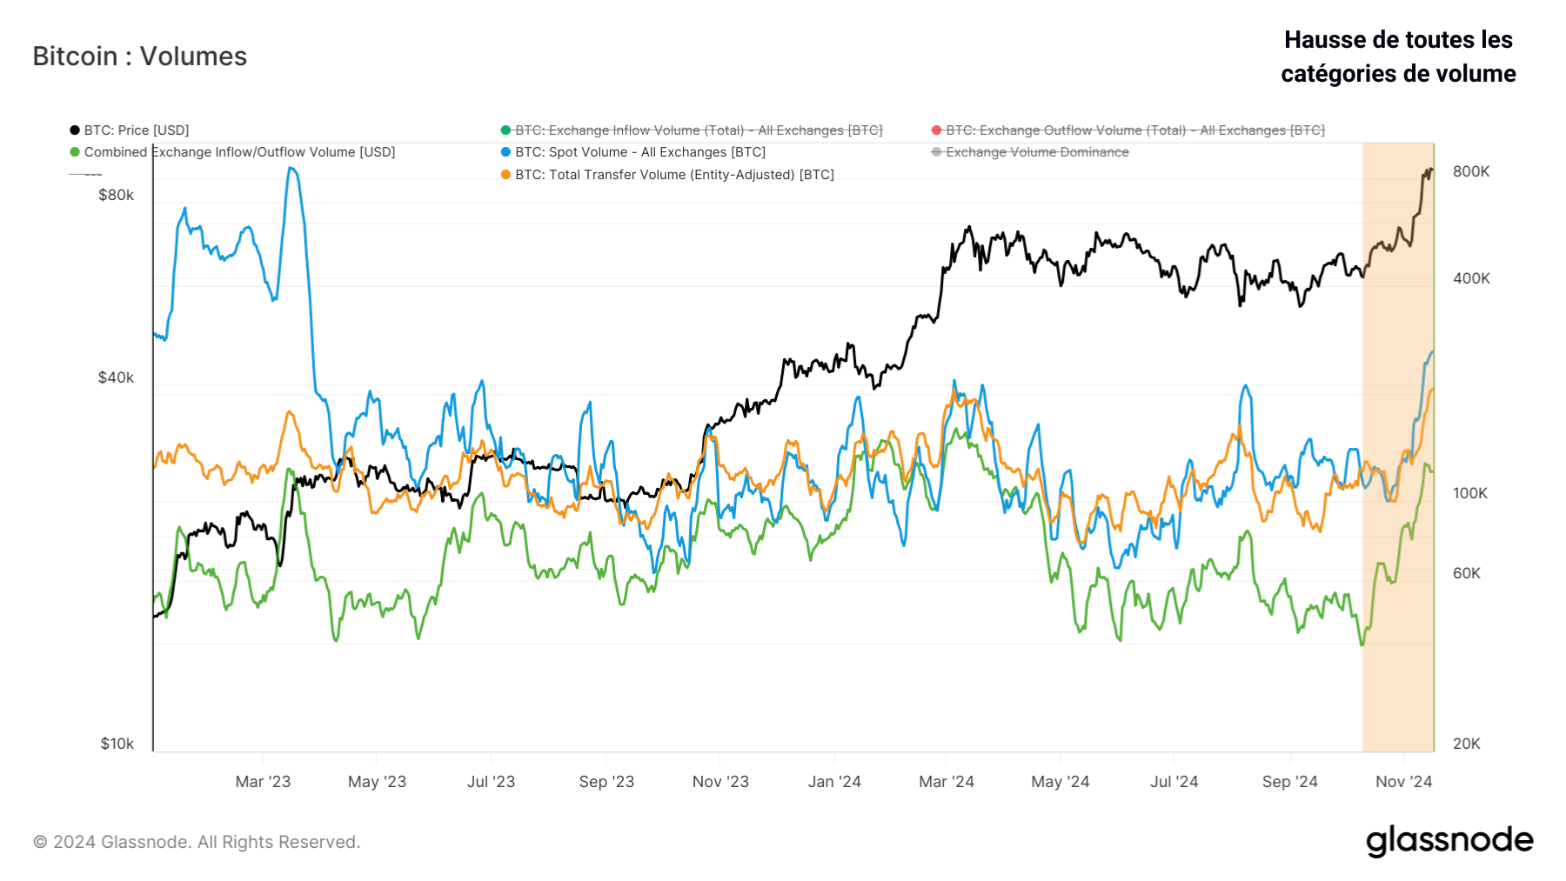Click the Hausse de toutes les catégories annotation
Image resolution: width=1566 pixels, height=881 pixels.
coord(1398,57)
